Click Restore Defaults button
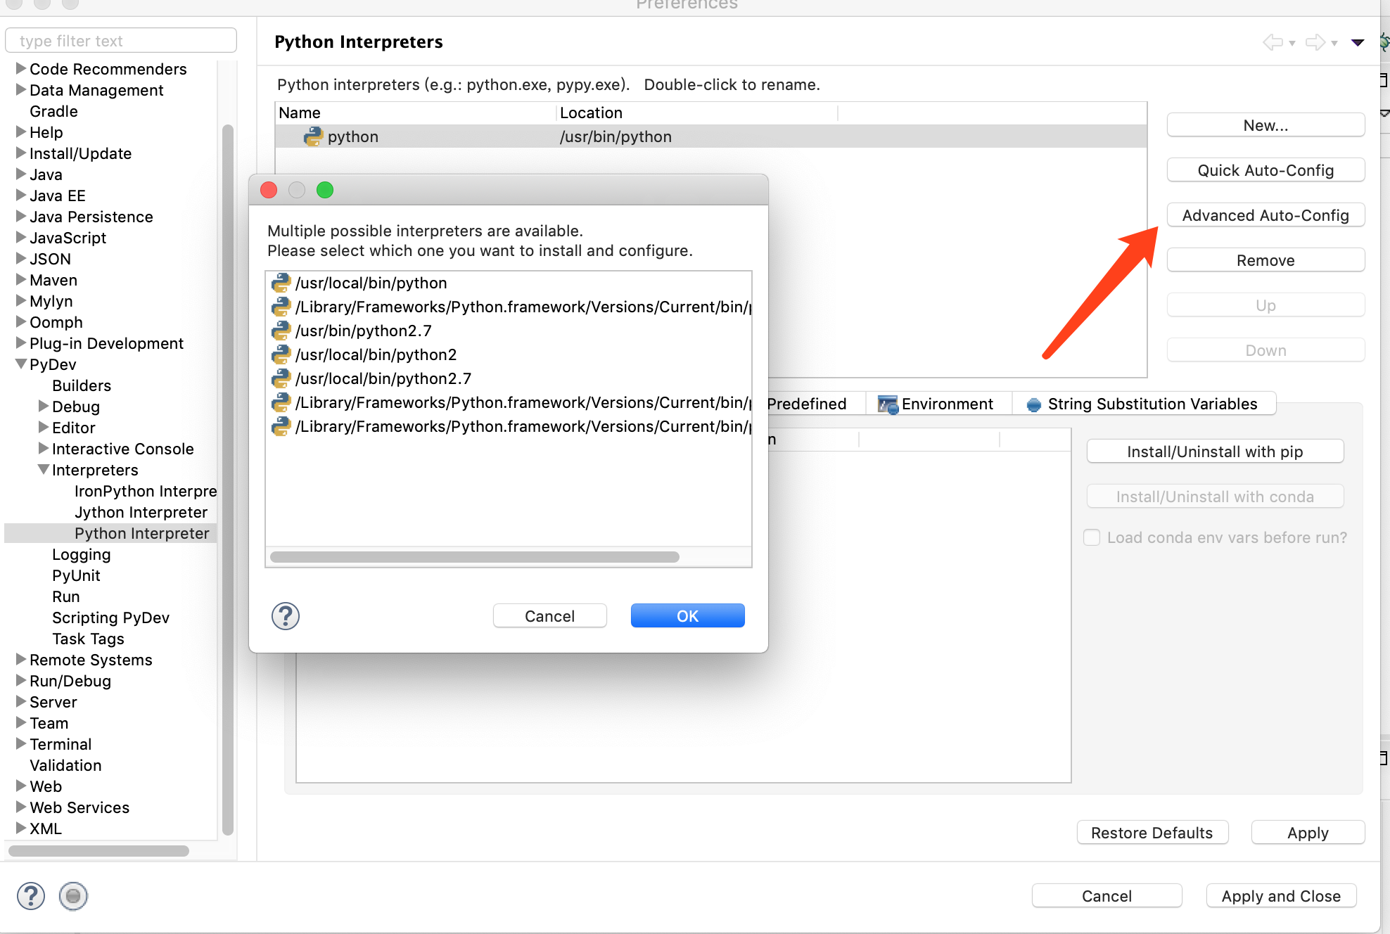 (1152, 833)
